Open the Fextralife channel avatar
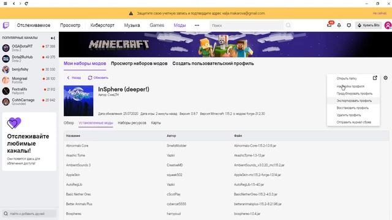The image size is (392, 220). pos(6,91)
